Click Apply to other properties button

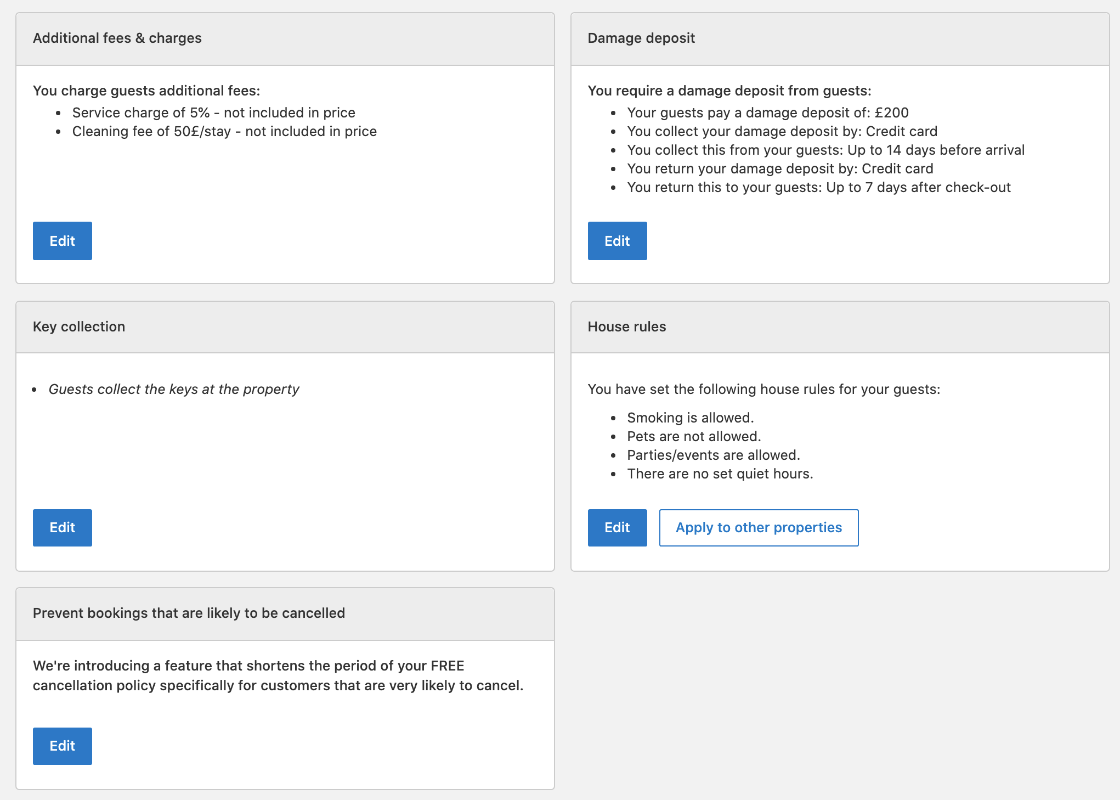759,528
